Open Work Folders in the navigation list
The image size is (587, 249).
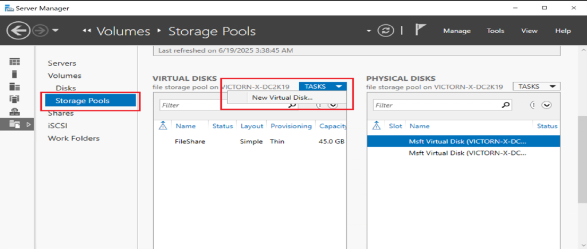[x=73, y=138]
